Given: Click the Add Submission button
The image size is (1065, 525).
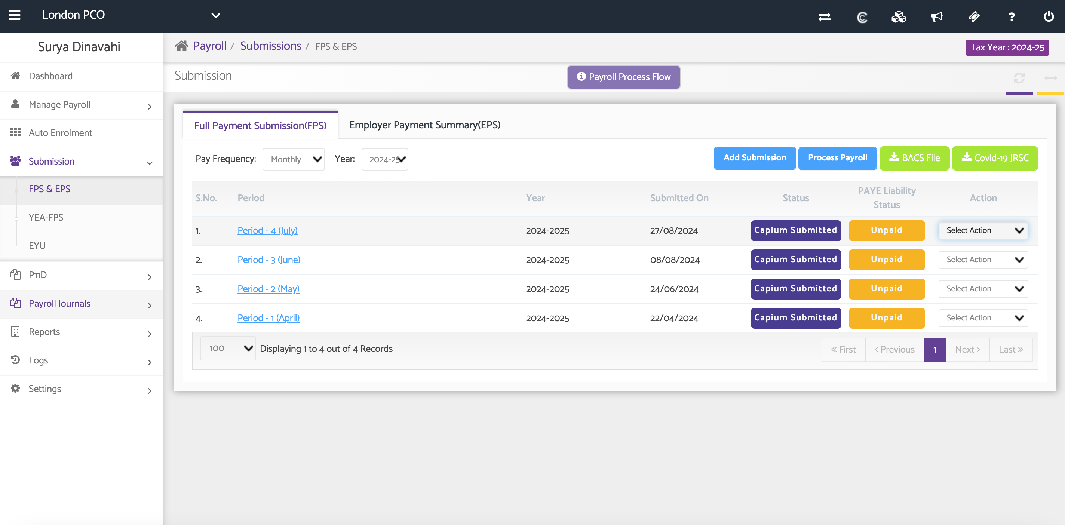Looking at the screenshot, I should (x=754, y=158).
